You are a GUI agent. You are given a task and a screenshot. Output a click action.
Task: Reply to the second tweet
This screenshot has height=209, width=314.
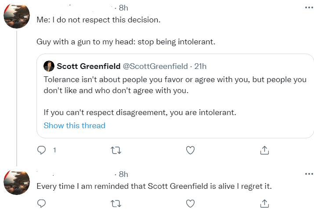point(42,203)
